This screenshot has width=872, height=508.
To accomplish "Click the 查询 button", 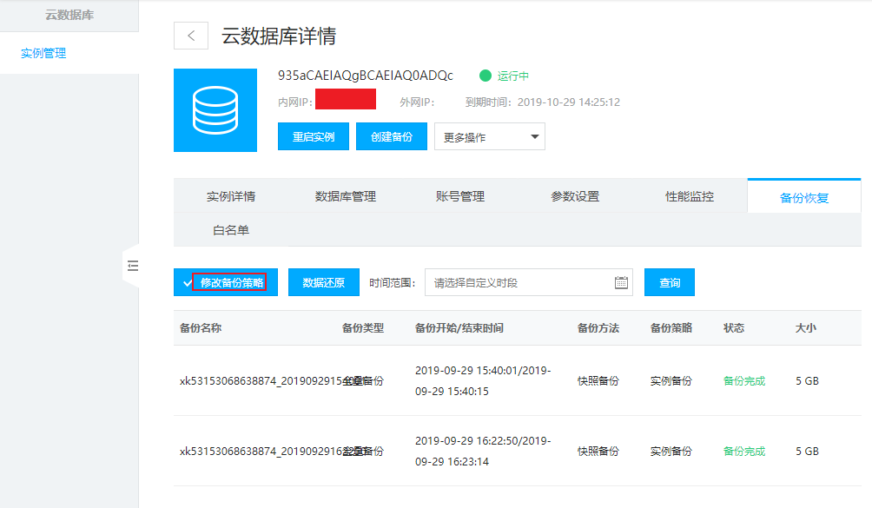I will coord(670,282).
